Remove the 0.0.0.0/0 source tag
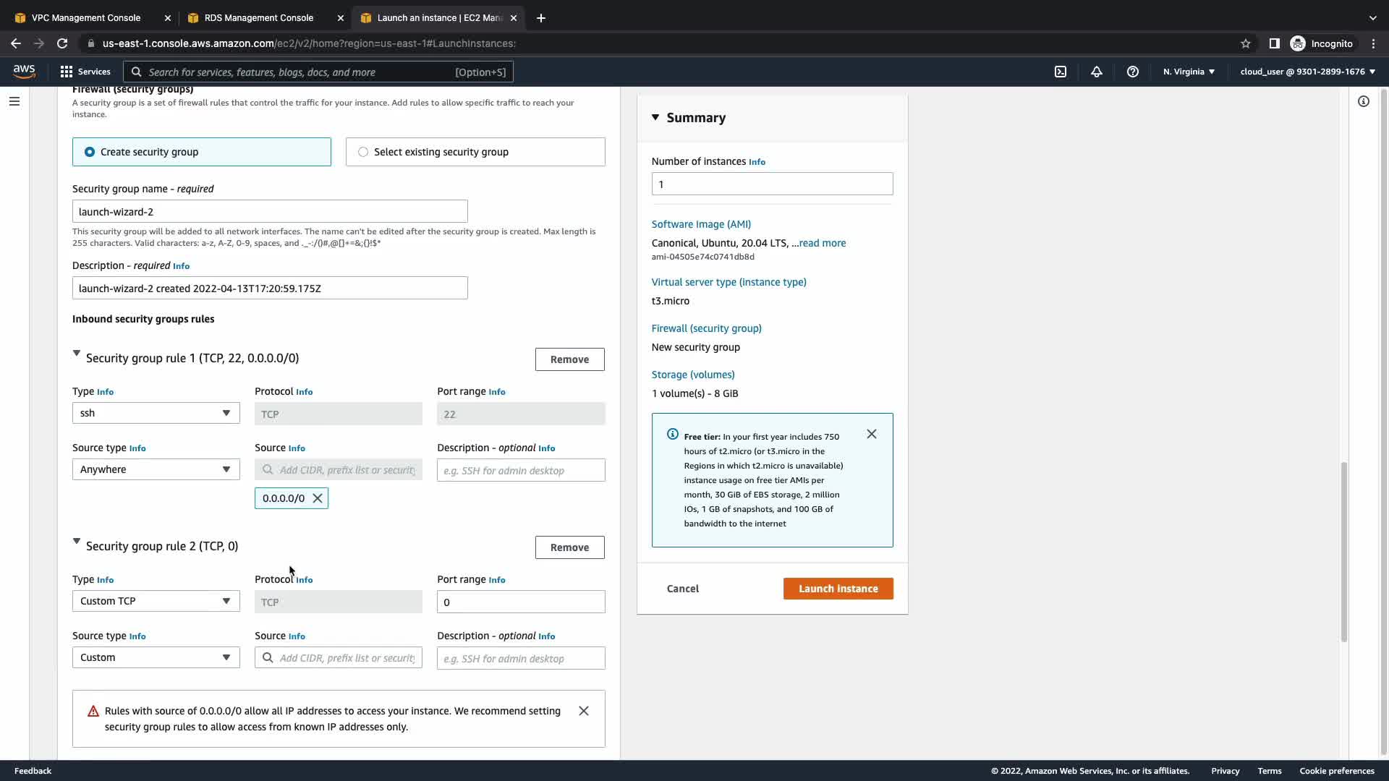This screenshot has height=781, width=1389. pyautogui.click(x=317, y=498)
